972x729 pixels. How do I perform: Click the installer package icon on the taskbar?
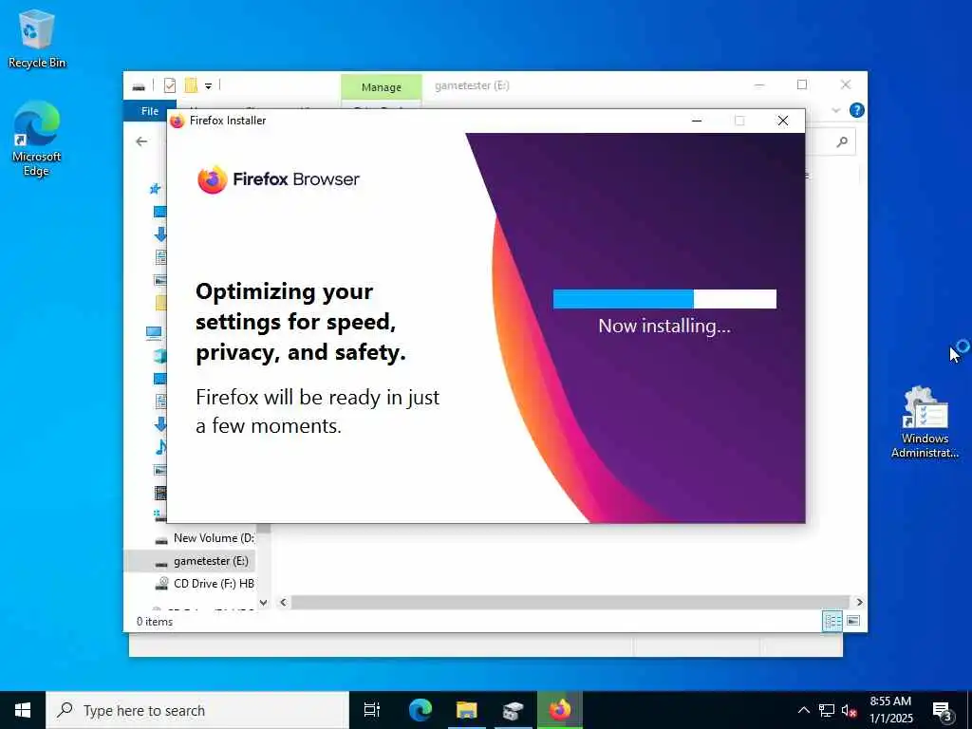click(513, 710)
